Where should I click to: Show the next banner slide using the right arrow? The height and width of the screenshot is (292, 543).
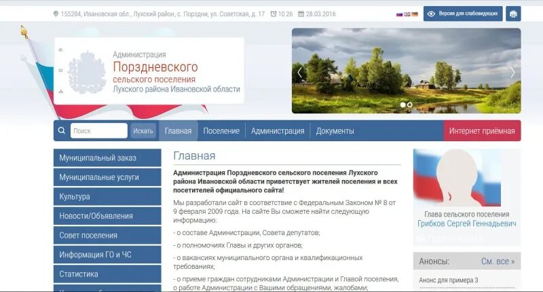point(512,72)
